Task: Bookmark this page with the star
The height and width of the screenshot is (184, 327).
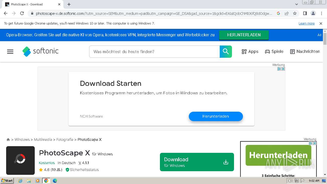Action: point(295,14)
